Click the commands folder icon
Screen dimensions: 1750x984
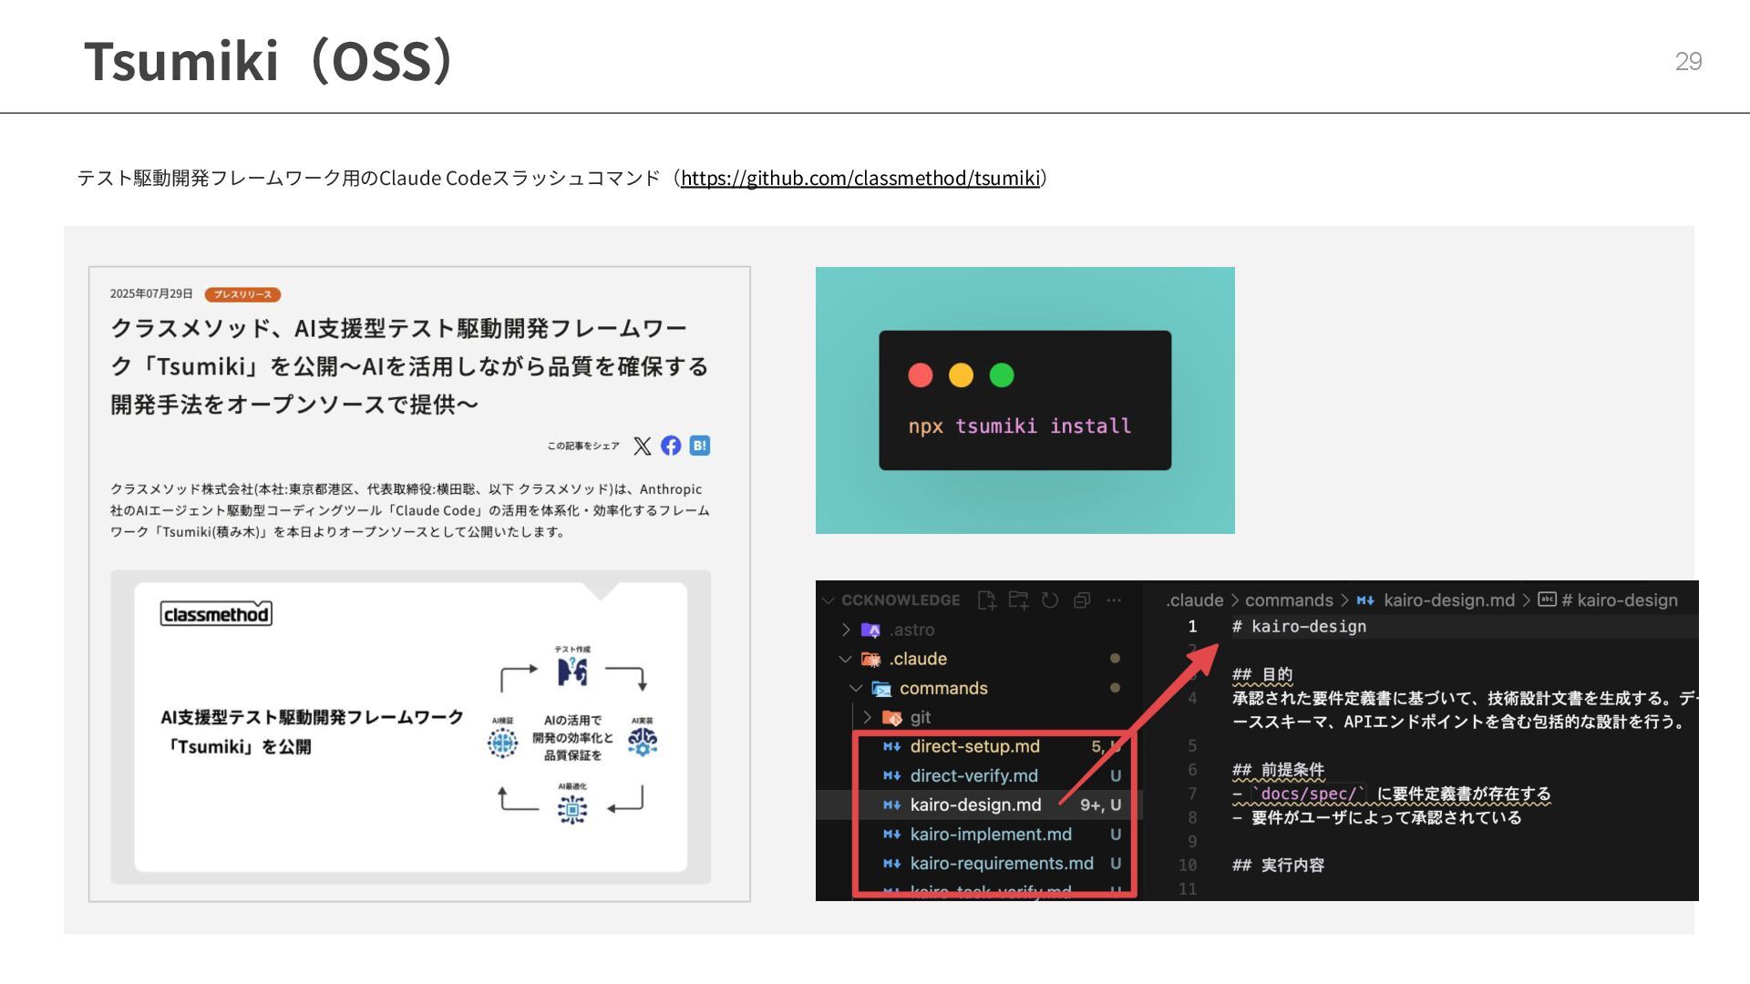(881, 688)
